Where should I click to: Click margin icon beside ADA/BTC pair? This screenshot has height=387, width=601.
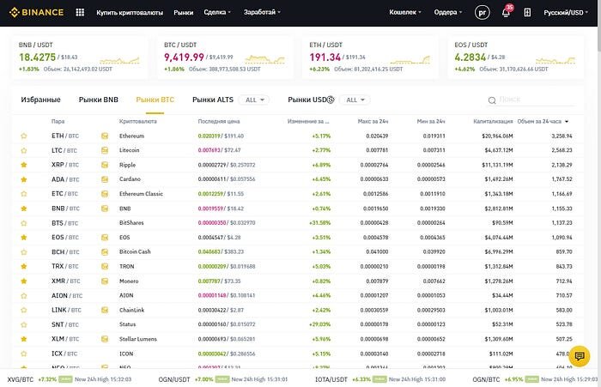click(105, 179)
